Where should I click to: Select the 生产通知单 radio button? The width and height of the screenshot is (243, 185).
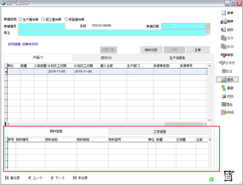pyautogui.click(x=20, y=19)
